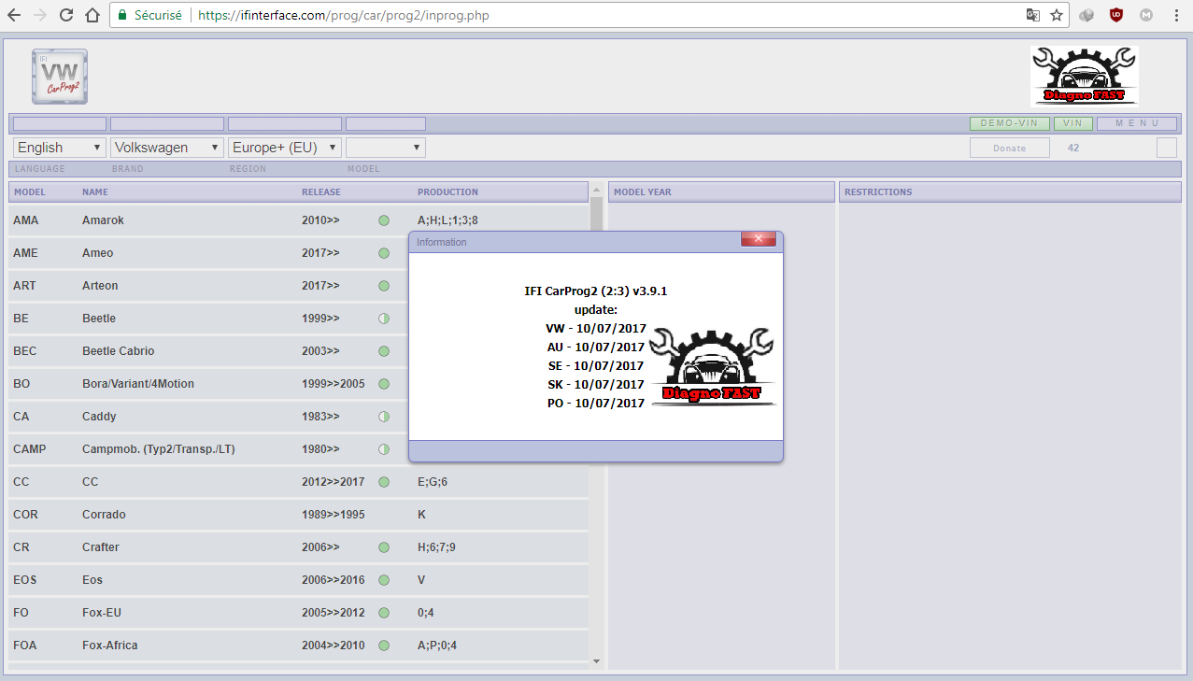Click the DiagnoFAST logo at top right
Image resolution: width=1193 pixels, height=681 pixels.
(x=1084, y=77)
